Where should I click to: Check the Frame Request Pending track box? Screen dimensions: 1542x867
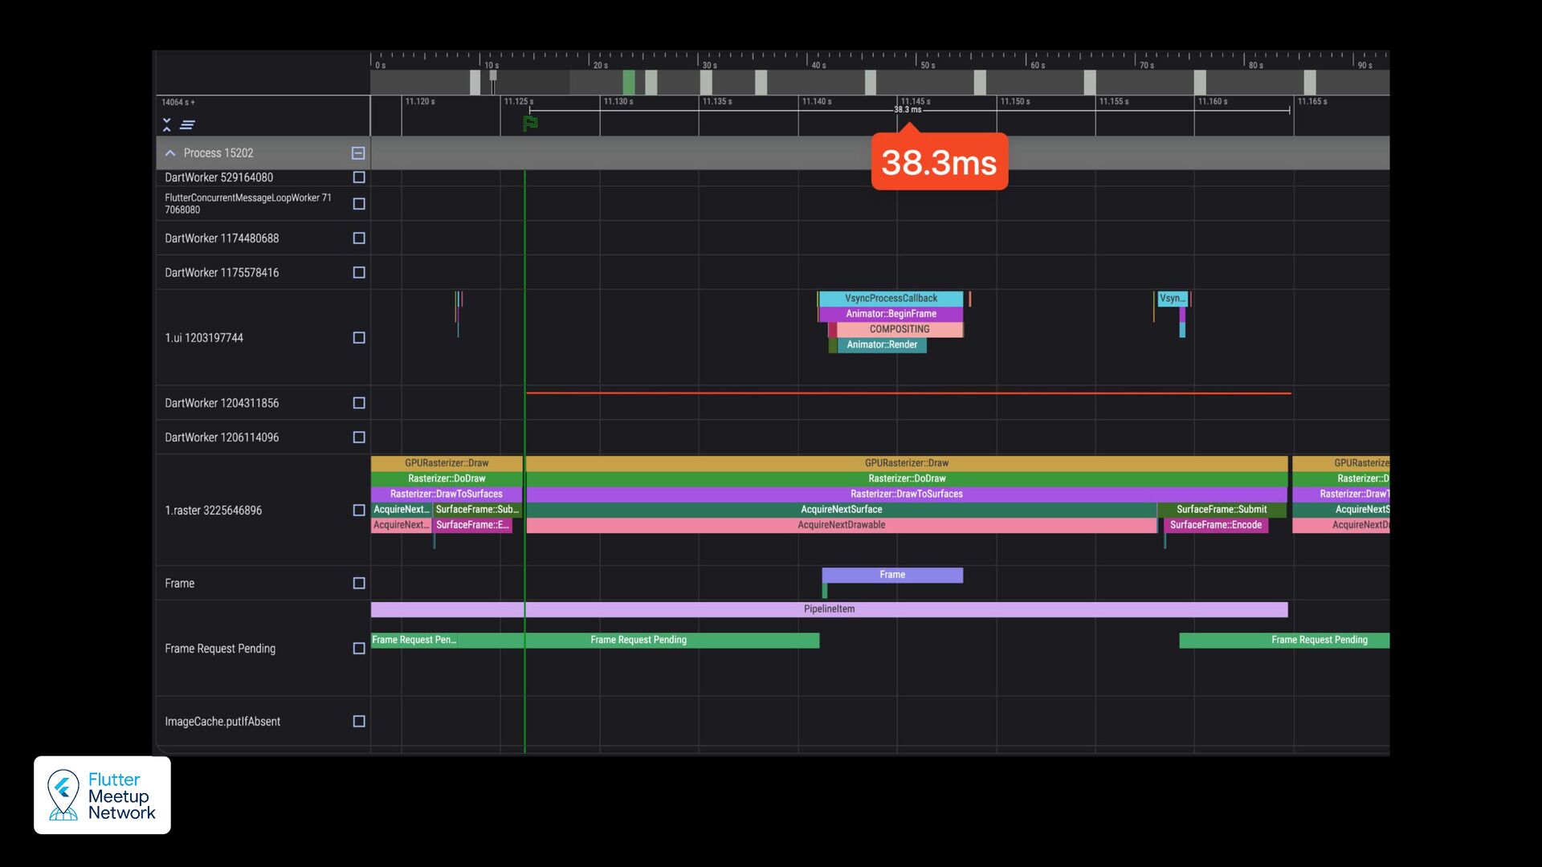(359, 649)
